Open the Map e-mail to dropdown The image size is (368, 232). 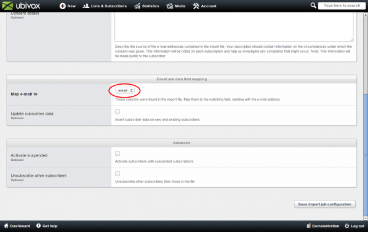(125, 90)
